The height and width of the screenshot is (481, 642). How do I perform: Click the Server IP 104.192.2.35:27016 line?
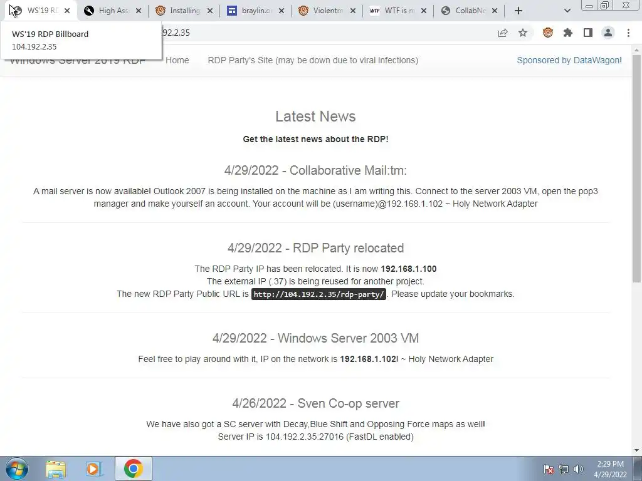315,437
